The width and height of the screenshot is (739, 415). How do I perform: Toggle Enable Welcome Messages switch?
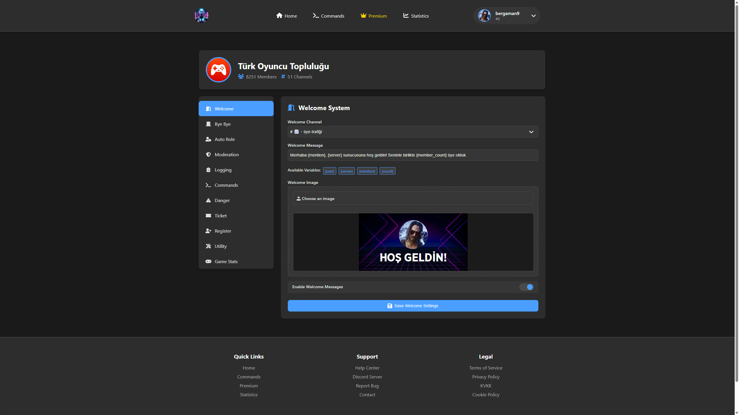[x=527, y=287]
